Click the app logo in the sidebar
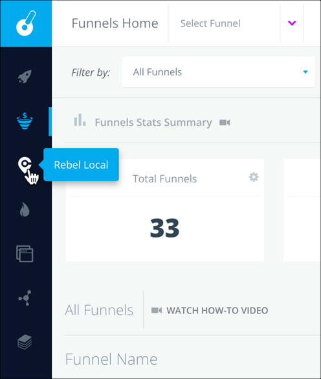The image size is (321, 379). (x=26, y=23)
